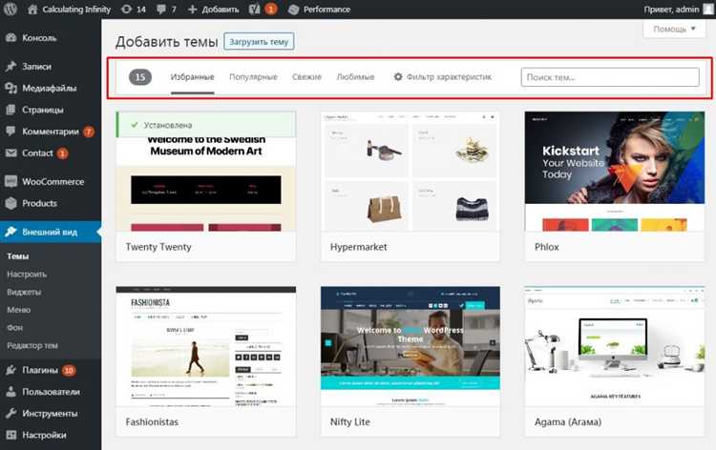The height and width of the screenshot is (450, 716).
Task: Click the Products label in sidebar
Action: 40,203
